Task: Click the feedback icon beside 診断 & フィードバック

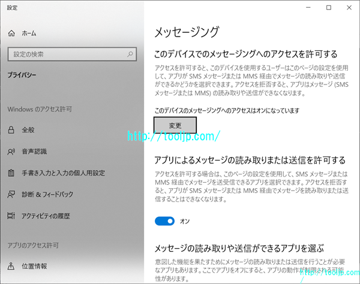Action: click(x=11, y=194)
